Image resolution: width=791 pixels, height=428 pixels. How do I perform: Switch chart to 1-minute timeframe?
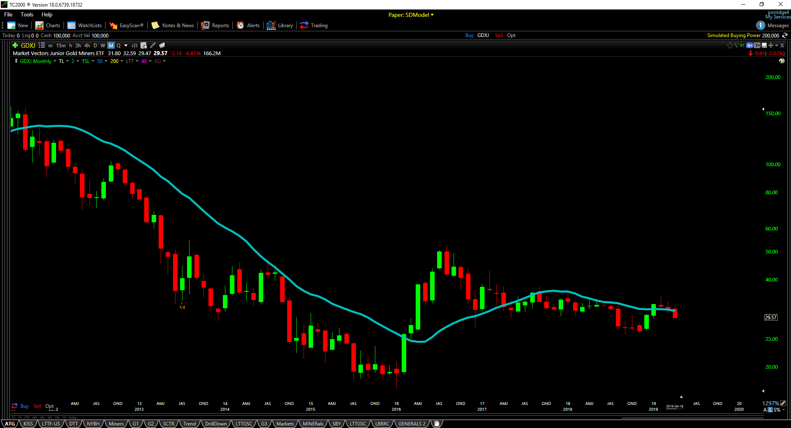pos(50,45)
